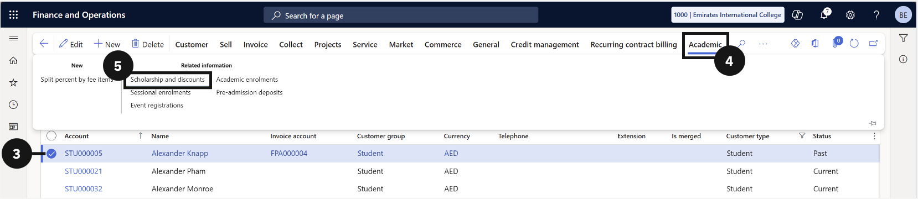Screen dimensions: 918x199
Task: Open the BE user account avatar
Action: (x=903, y=15)
